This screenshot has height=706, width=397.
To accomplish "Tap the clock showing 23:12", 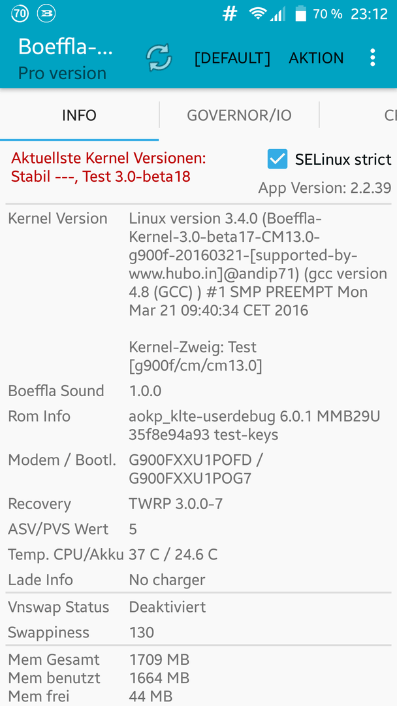I will [369, 14].
